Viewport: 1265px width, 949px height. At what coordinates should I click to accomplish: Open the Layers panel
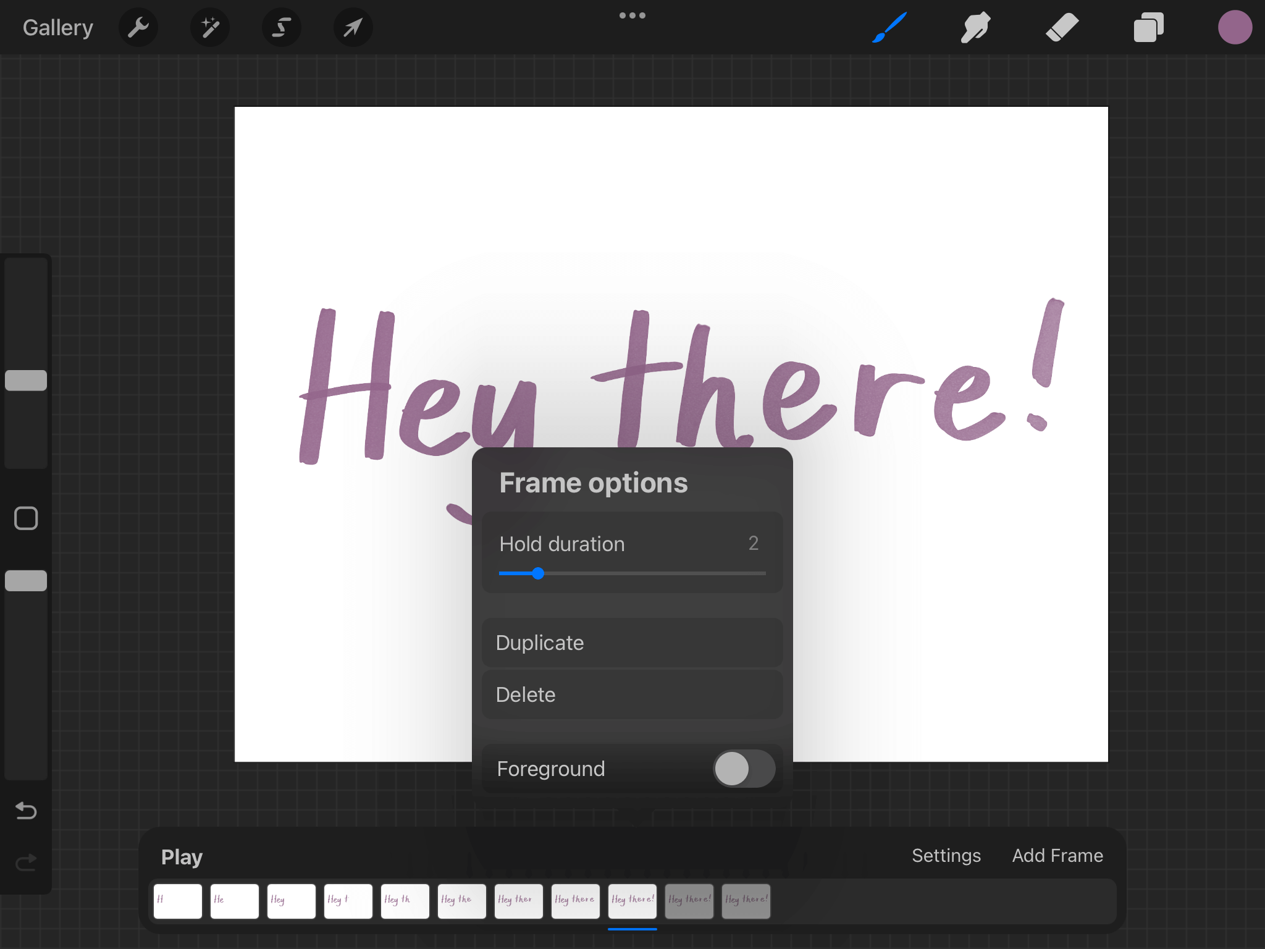(1148, 27)
